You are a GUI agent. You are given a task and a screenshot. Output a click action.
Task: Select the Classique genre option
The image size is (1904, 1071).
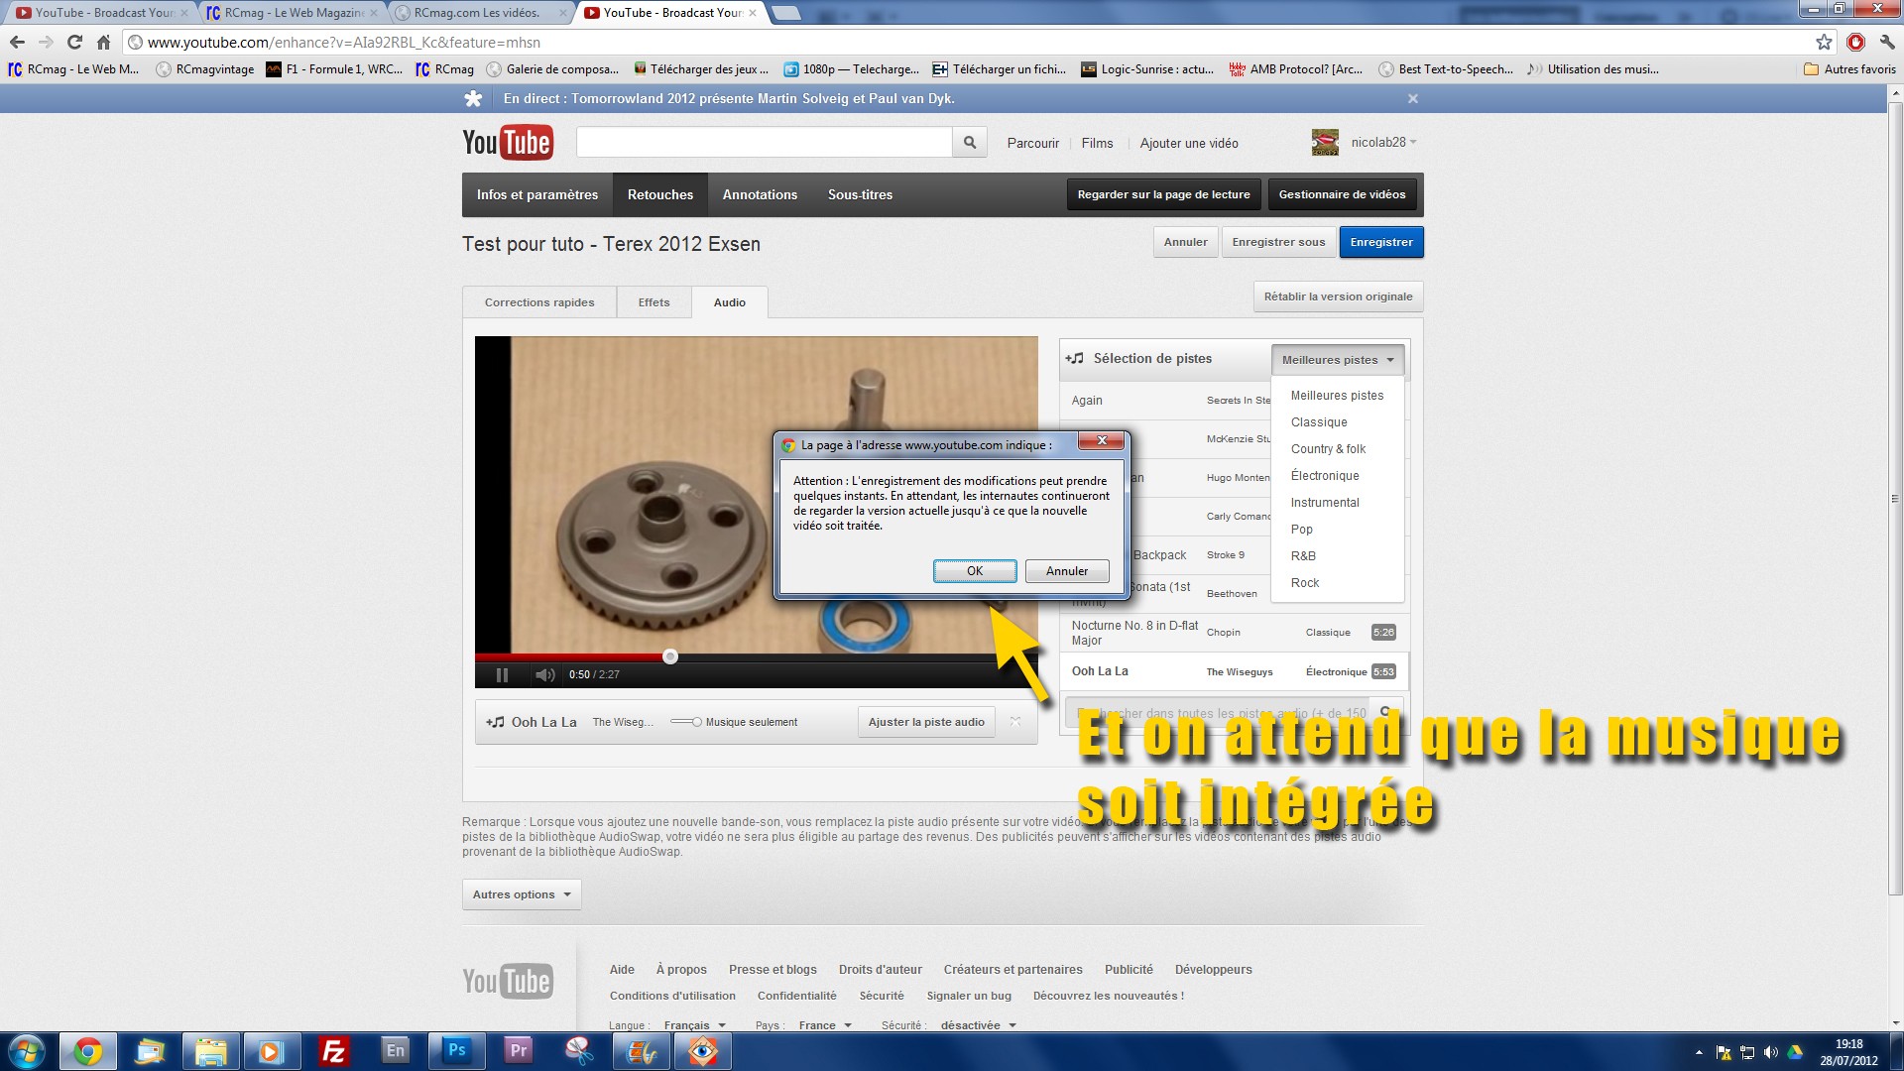tap(1319, 422)
